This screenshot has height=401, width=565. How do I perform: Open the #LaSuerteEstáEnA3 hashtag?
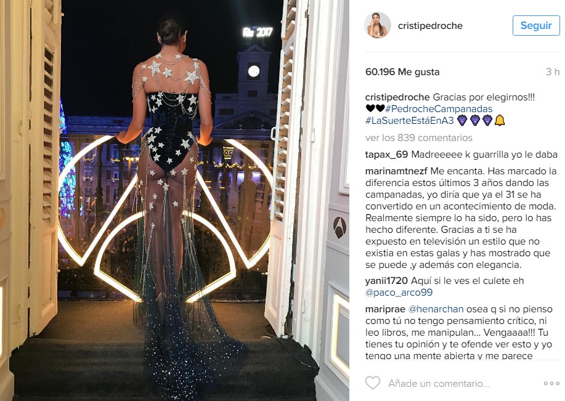coord(409,120)
